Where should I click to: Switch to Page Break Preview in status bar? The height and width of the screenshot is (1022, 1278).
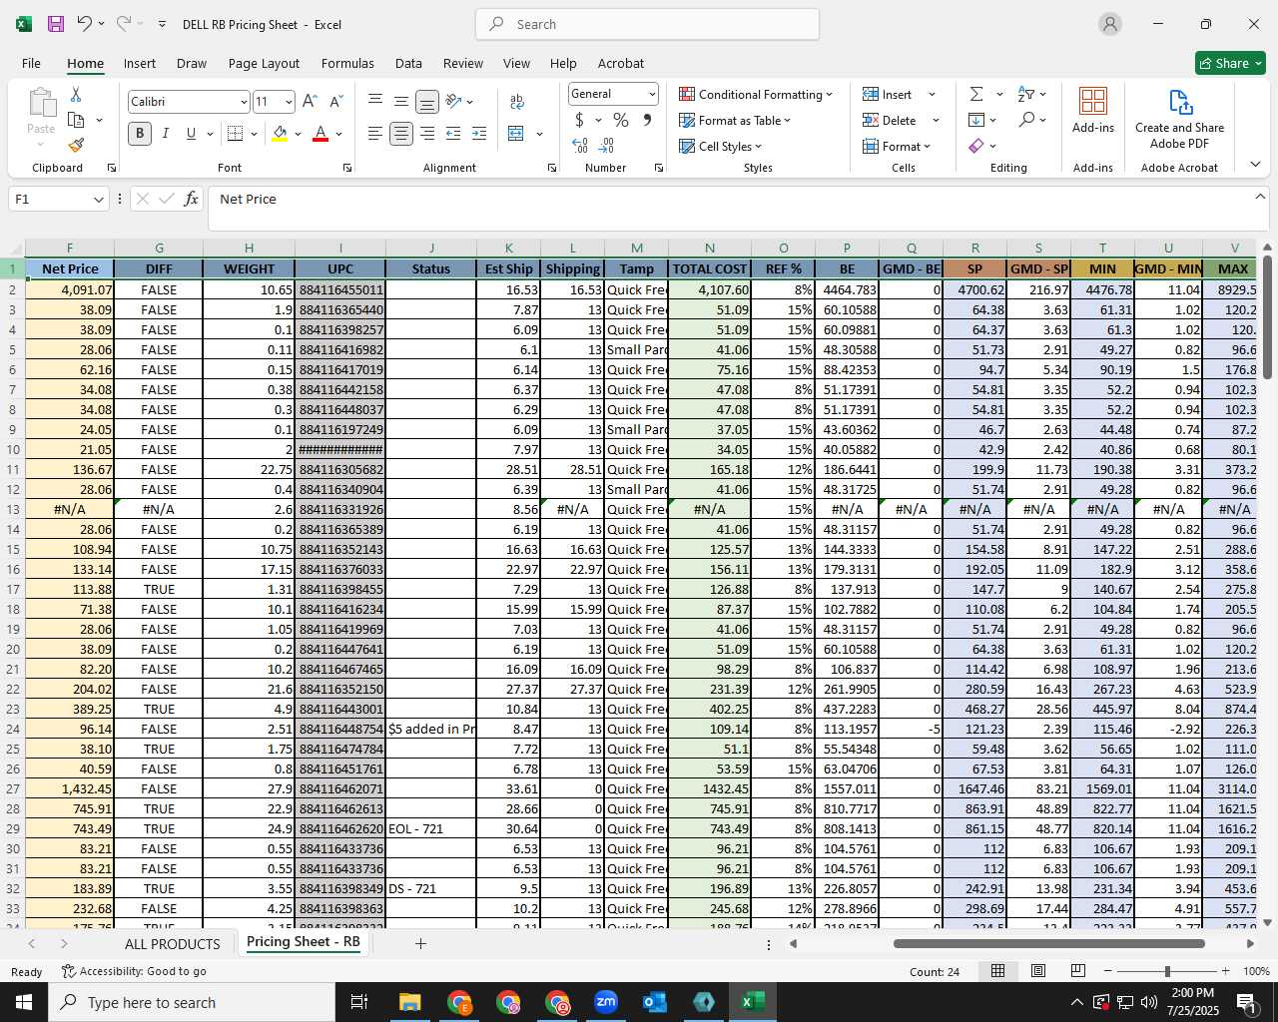click(1078, 971)
